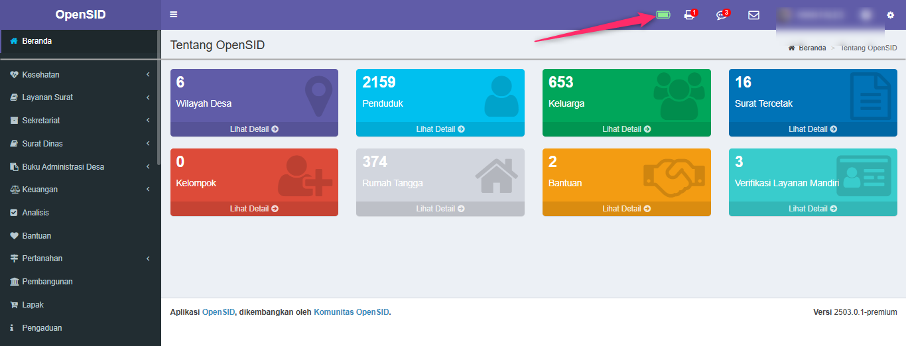Open the Pengaduan sidebar menu item
Viewport: 906px width, 346px height.
click(80, 327)
